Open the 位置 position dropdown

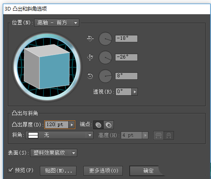(x=57, y=23)
